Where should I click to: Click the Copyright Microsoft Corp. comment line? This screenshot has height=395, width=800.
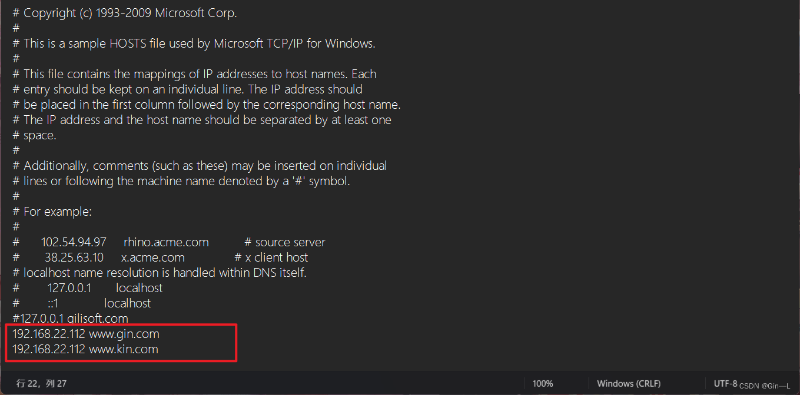tap(125, 13)
